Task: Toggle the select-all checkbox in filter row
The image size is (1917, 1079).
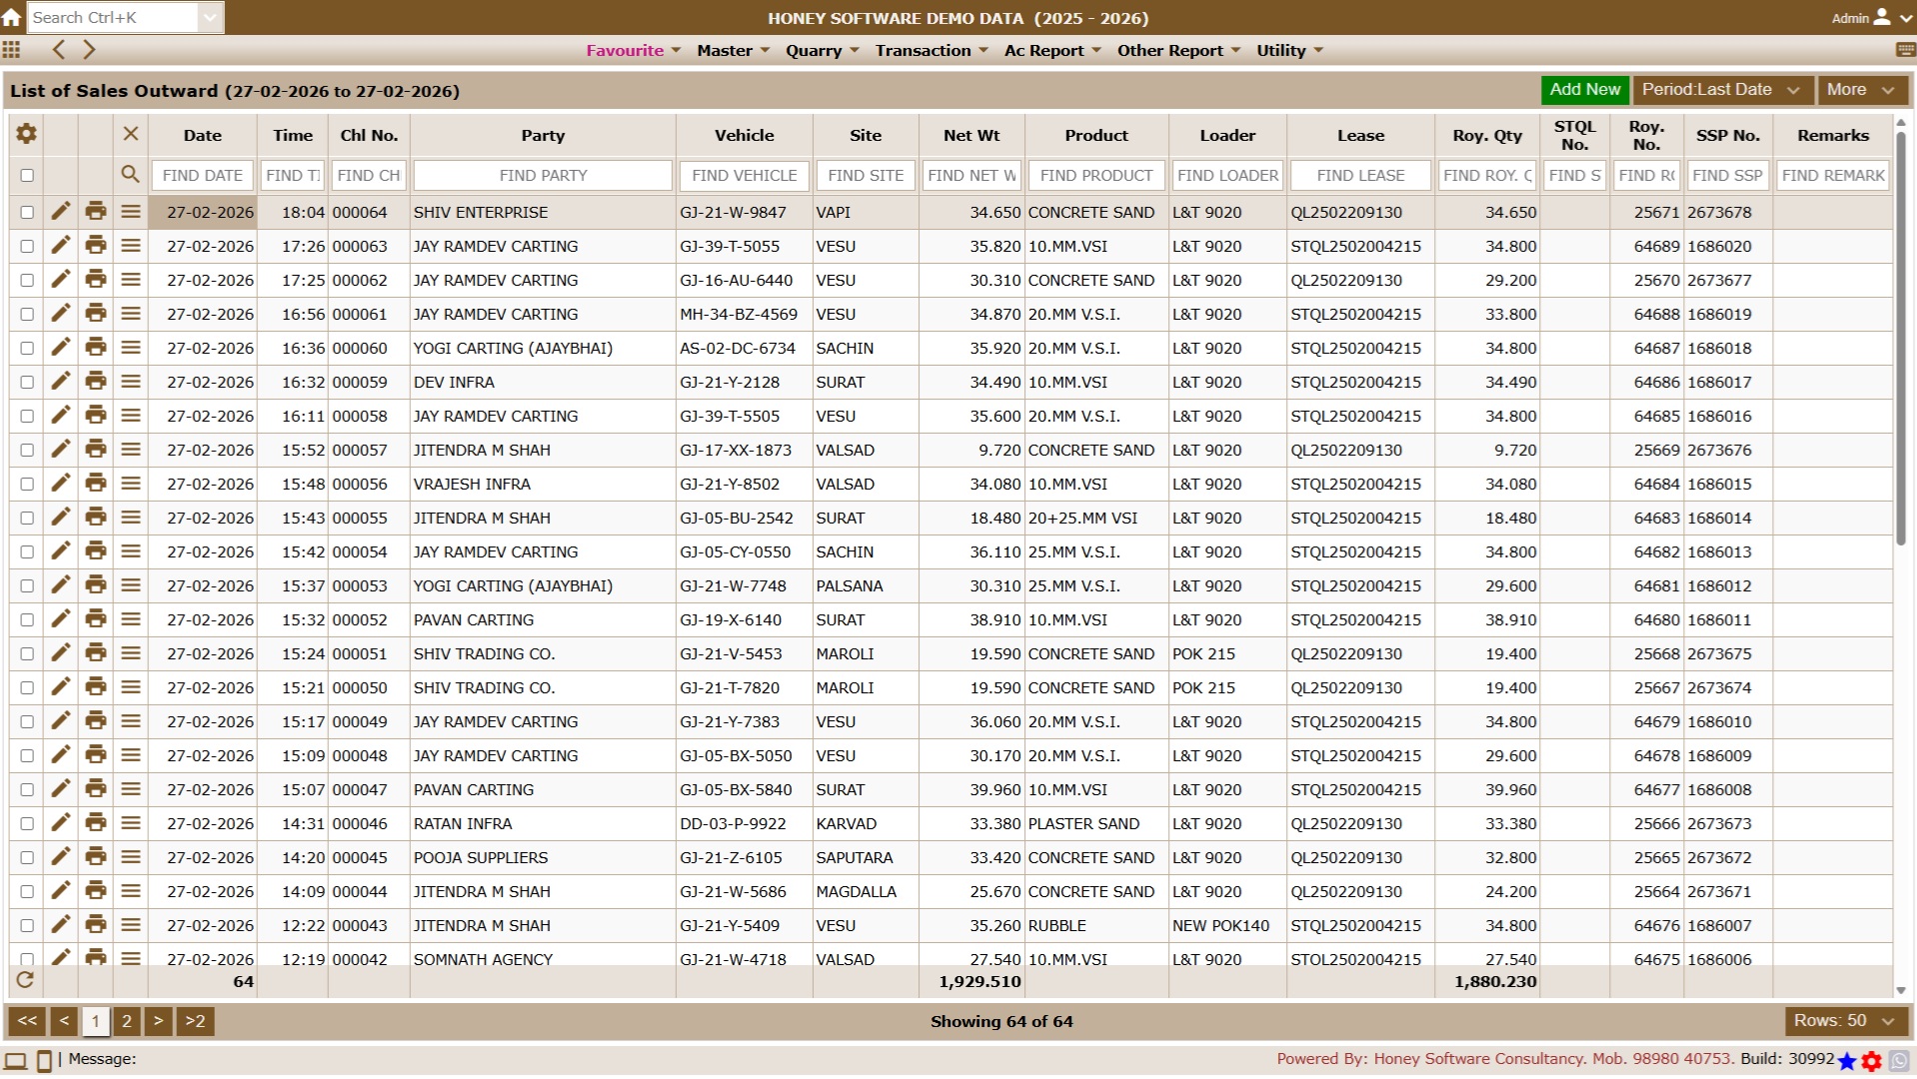Action: coord(27,175)
